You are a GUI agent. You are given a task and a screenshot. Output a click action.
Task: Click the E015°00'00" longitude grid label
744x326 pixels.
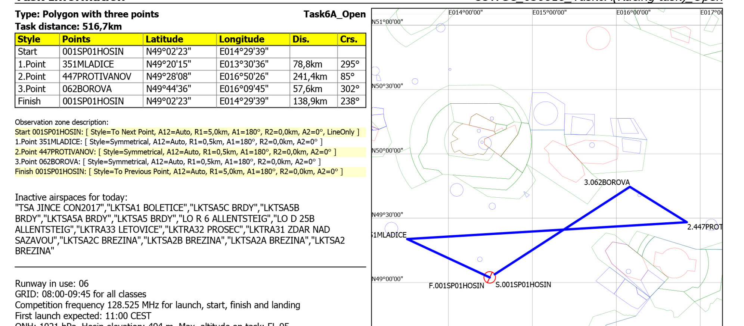pos(549,12)
